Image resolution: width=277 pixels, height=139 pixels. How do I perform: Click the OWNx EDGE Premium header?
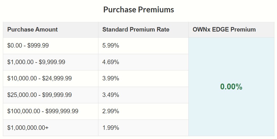224,29
